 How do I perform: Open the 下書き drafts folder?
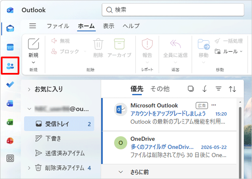tap(59, 138)
